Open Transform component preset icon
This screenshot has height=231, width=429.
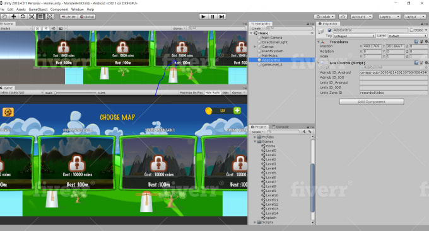421,42
